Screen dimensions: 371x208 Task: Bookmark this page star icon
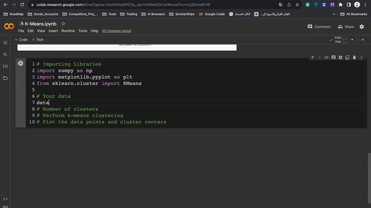click(297, 5)
